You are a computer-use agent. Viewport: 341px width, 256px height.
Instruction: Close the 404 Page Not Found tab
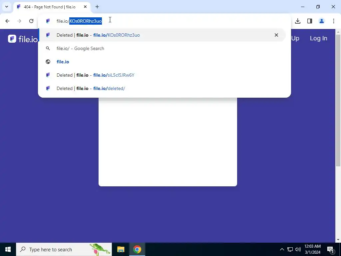85,7
